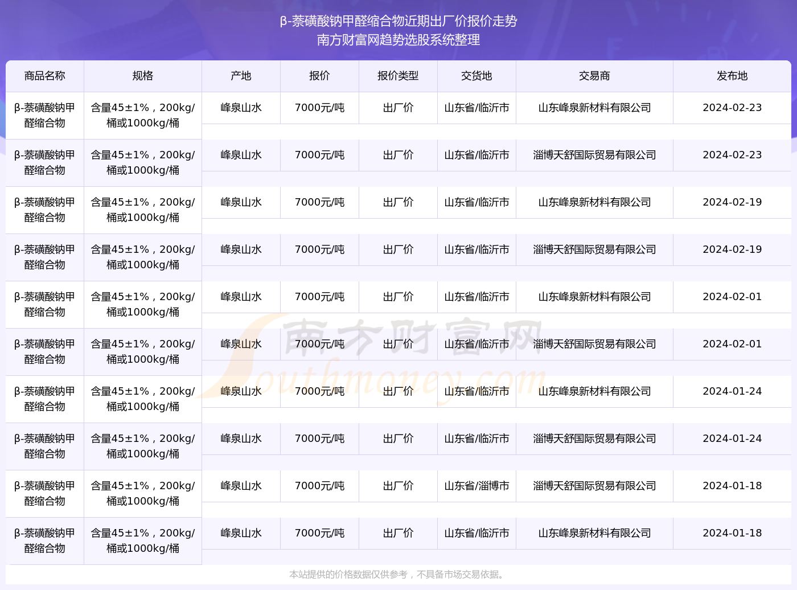Screen dimensions: 797x590
Task: Select date 2024-01-24 in the 山东峰泉新材料 row
Action: pos(732,391)
